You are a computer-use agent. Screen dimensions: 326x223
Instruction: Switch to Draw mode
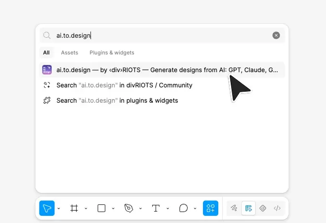pos(234,208)
